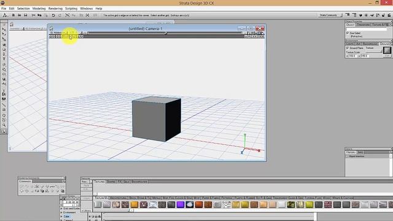Click the Open file toolbar icon
393x221 pixels.
click(19, 15)
